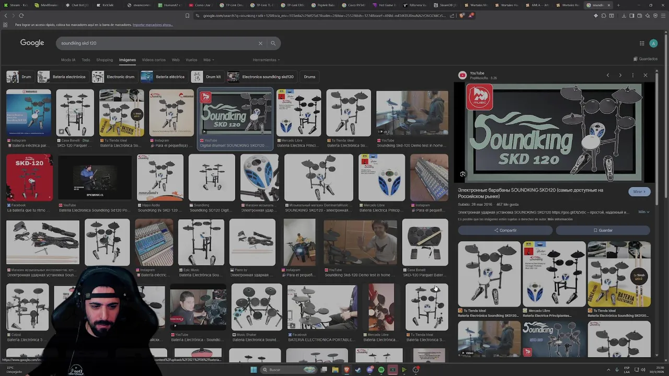The width and height of the screenshot is (669, 376).
Task: Expand description with Más in preview
Action: (x=644, y=212)
